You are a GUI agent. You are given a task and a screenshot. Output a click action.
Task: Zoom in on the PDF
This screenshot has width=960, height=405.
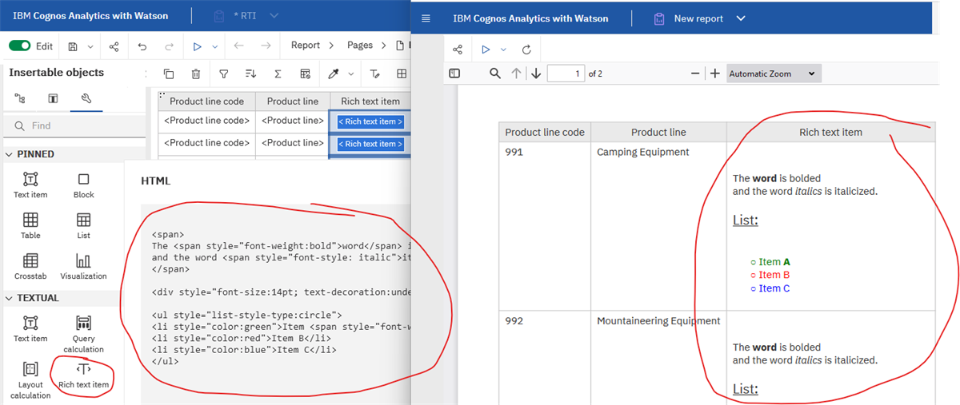[715, 73]
